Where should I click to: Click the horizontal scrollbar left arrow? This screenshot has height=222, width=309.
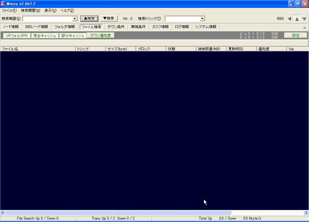pos(2,213)
